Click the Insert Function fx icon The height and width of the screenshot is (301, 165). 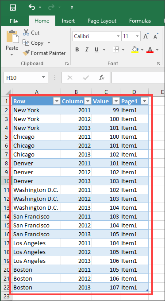102,78
